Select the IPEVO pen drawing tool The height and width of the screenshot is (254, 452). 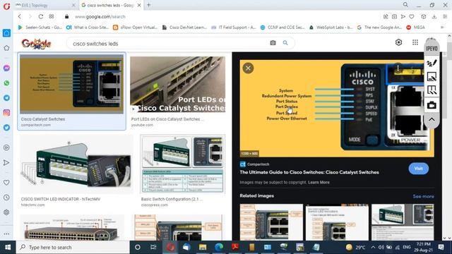(432, 63)
